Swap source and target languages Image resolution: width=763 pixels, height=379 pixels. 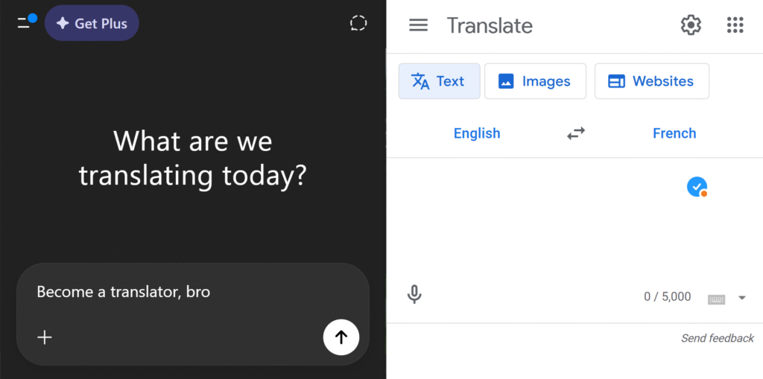pos(576,133)
